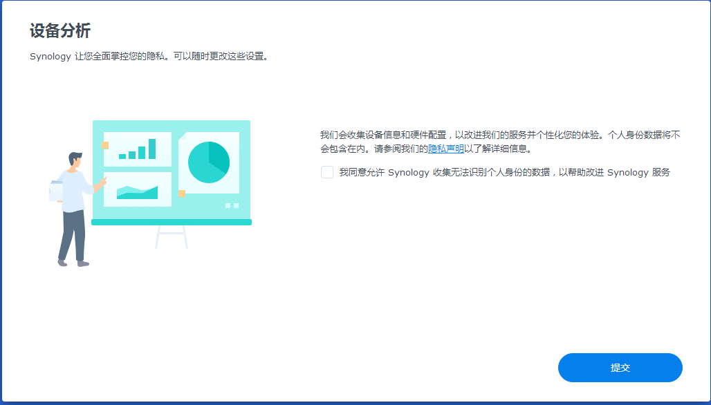Open the 隐私声明 privacy statement link
Viewport: 711px width, 405px height.
(x=445, y=149)
